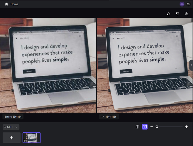Click the Home house icon
The height and width of the screenshot is (146, 193).
7,4
